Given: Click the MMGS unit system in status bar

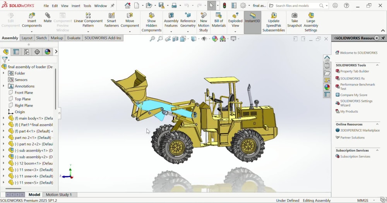Looking at the screenshot, I should coord(363,200).
